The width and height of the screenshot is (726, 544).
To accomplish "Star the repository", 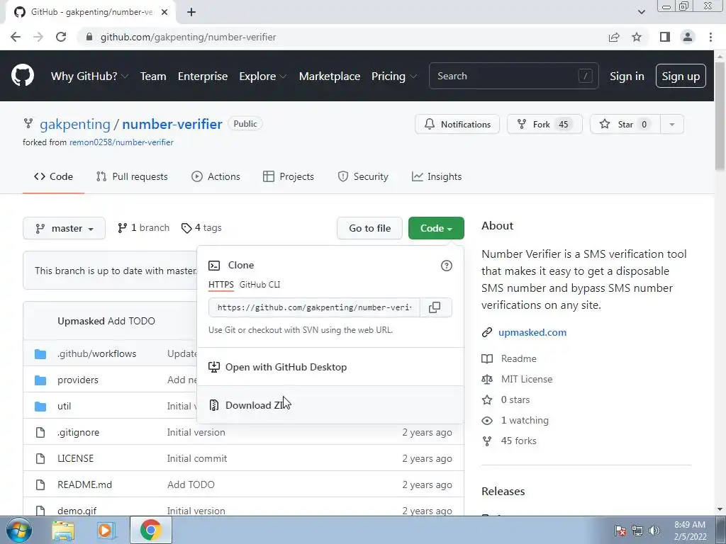I will coord(625,124).
